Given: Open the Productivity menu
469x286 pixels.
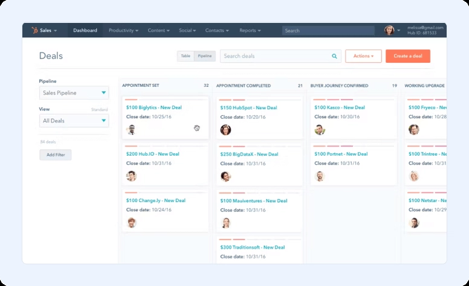Looking at the screenshot, I should [x=123, y=30].
